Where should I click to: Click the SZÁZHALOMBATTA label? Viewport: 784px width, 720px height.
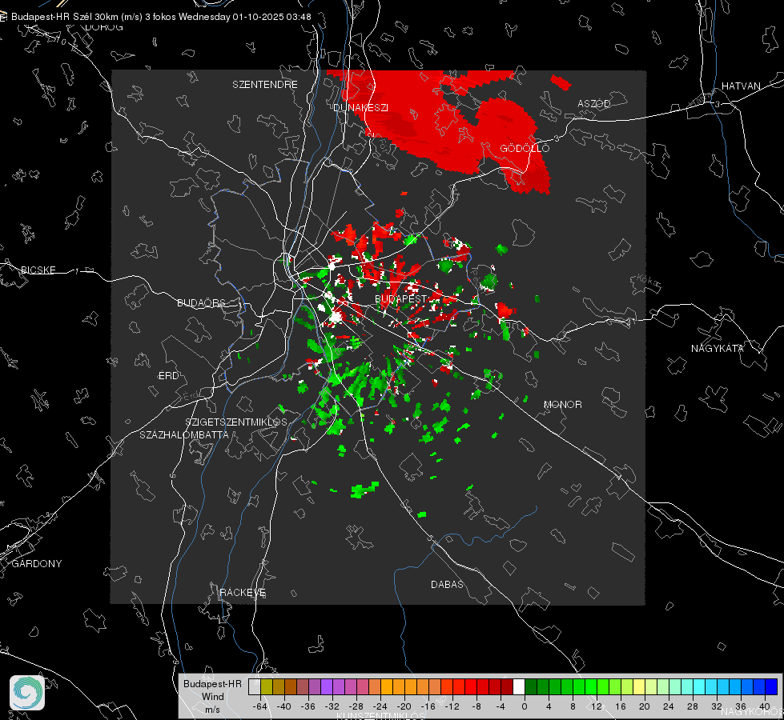(x=184, y=434)
